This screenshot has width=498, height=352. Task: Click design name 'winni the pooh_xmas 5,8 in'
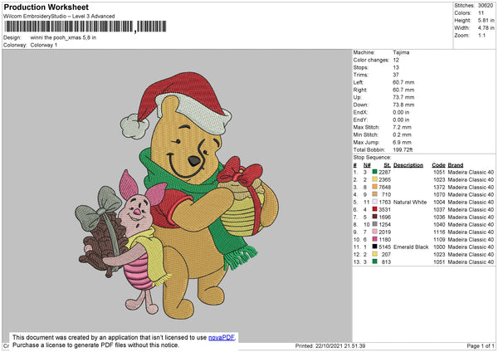pos(63,37)
